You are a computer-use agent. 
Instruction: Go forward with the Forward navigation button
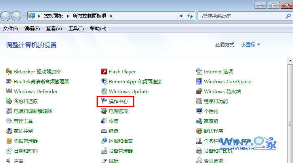17,17
